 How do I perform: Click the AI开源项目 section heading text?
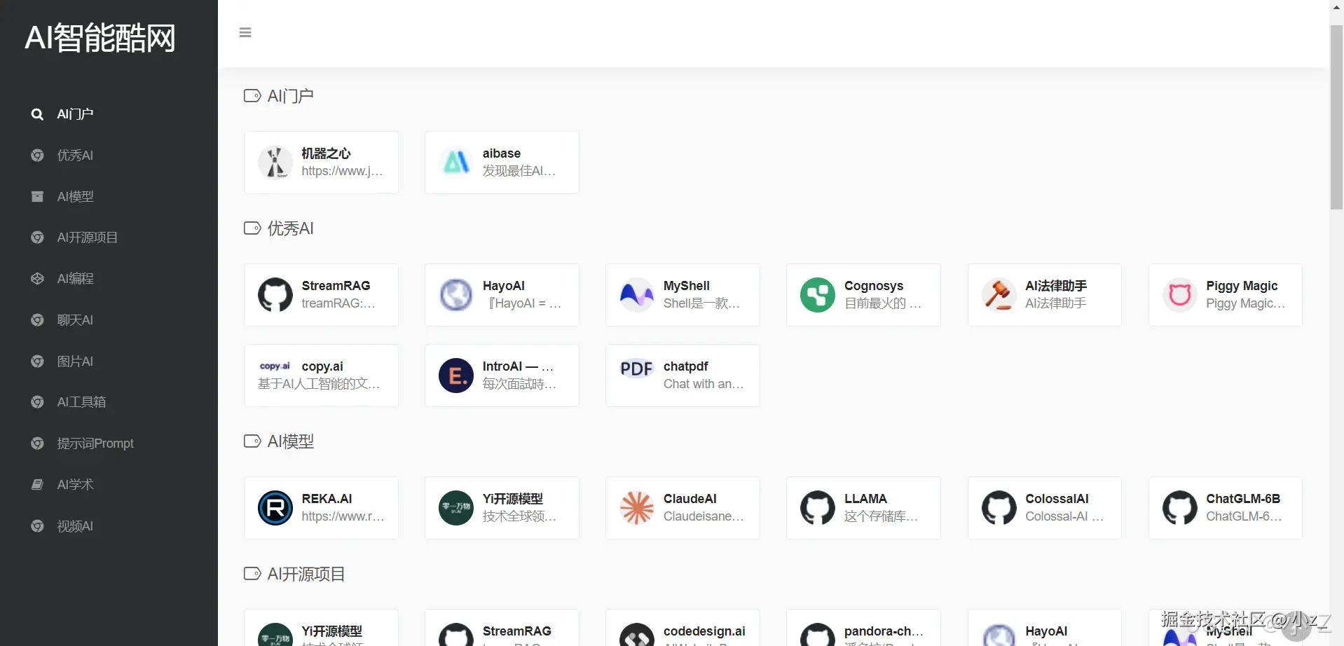pyautogui.click(x=306, y=574)
